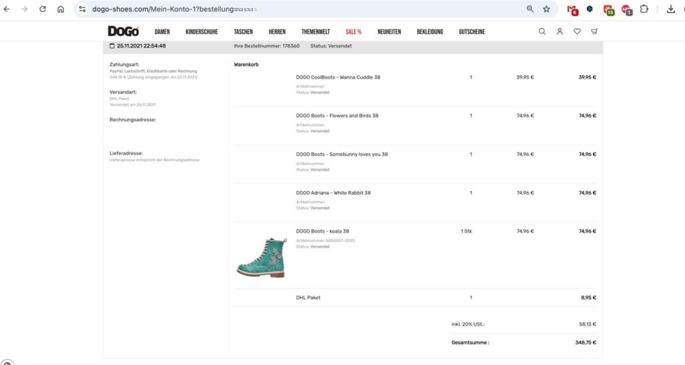The image size is (685, 365).
Task: Open DOGO CoolBoots - Wanna Cuddle 38 link
Action: tap(338, 78)
